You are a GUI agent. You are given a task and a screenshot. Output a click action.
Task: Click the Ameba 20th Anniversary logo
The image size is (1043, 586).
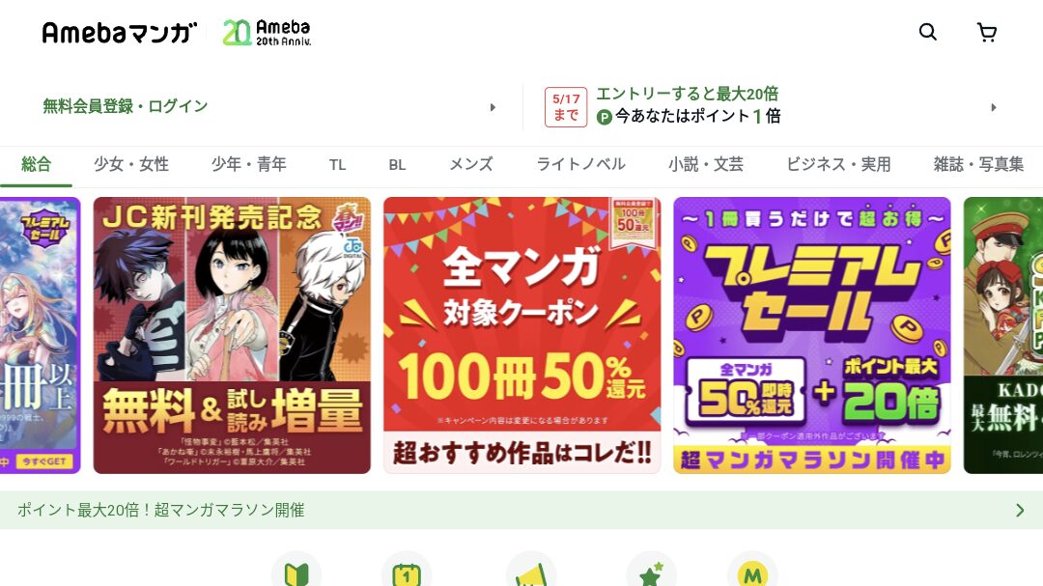click(267, 32)
